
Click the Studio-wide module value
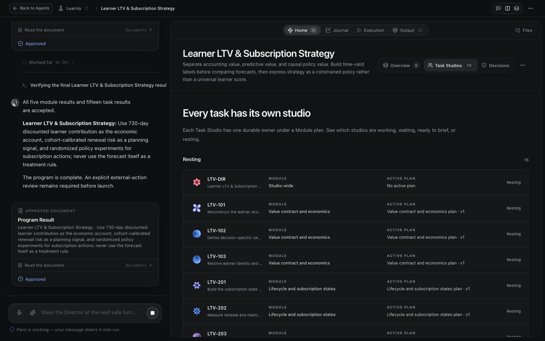(x=281, y=186)
